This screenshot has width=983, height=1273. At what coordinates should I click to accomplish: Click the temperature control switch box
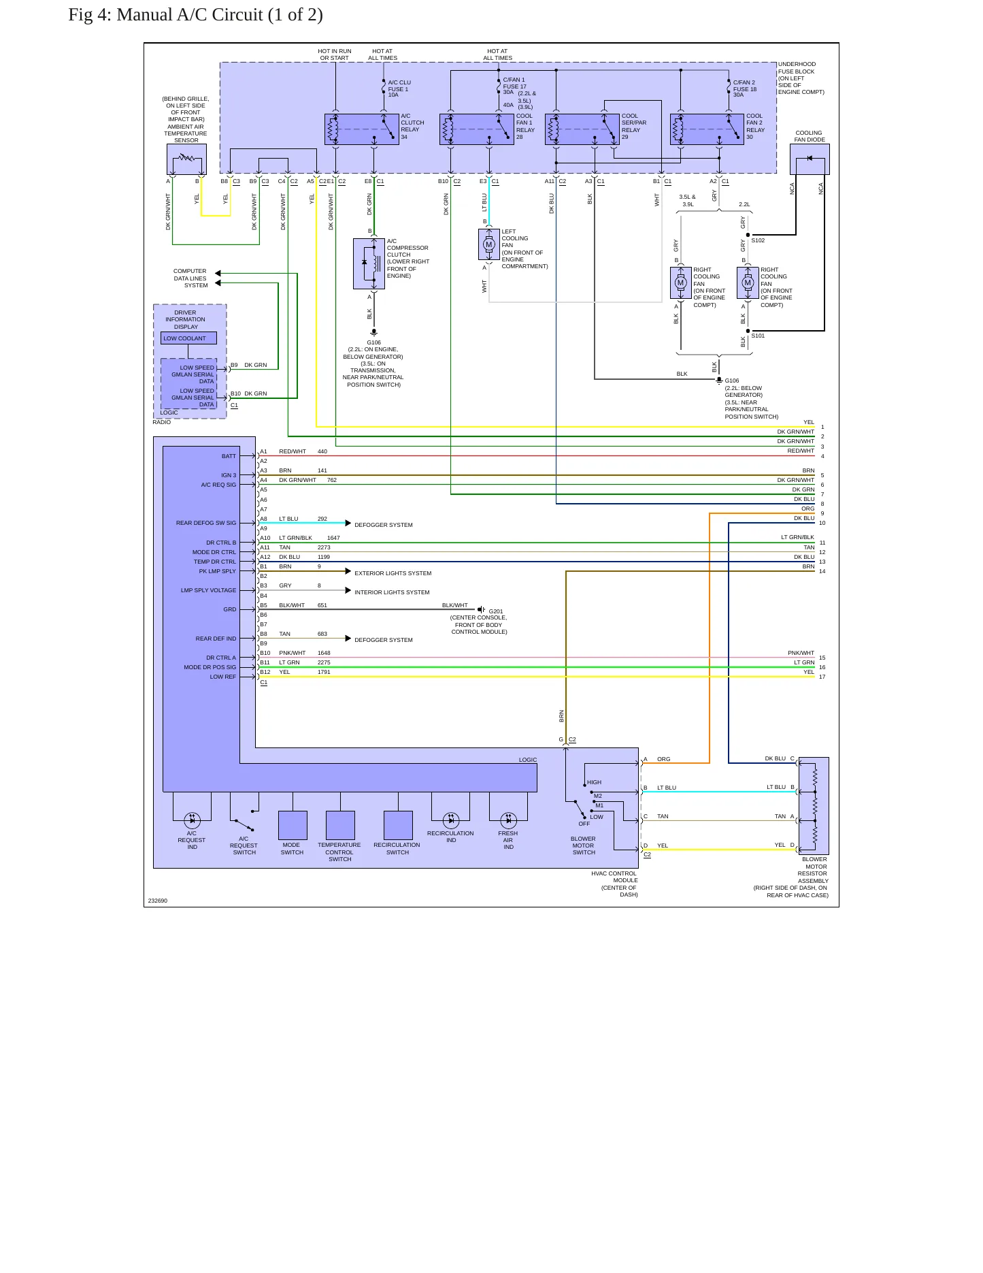(x=340, y=825)
